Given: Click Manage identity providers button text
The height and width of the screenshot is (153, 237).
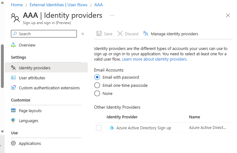Looking at the screenshot, I should tap(174, 34).
